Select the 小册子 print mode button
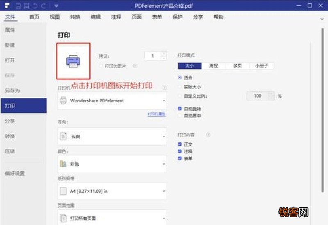 [262, 66]
